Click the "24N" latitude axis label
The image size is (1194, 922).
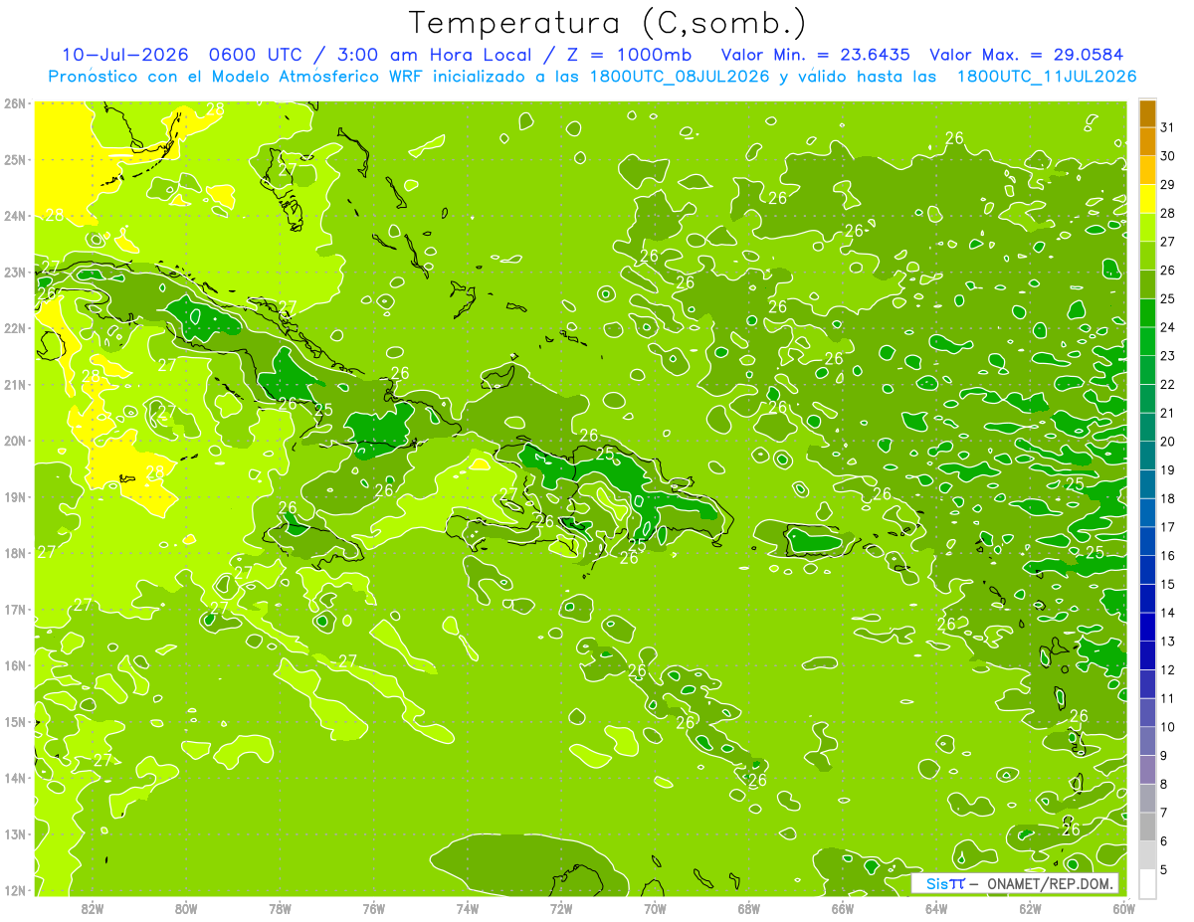tap(14, 216)
